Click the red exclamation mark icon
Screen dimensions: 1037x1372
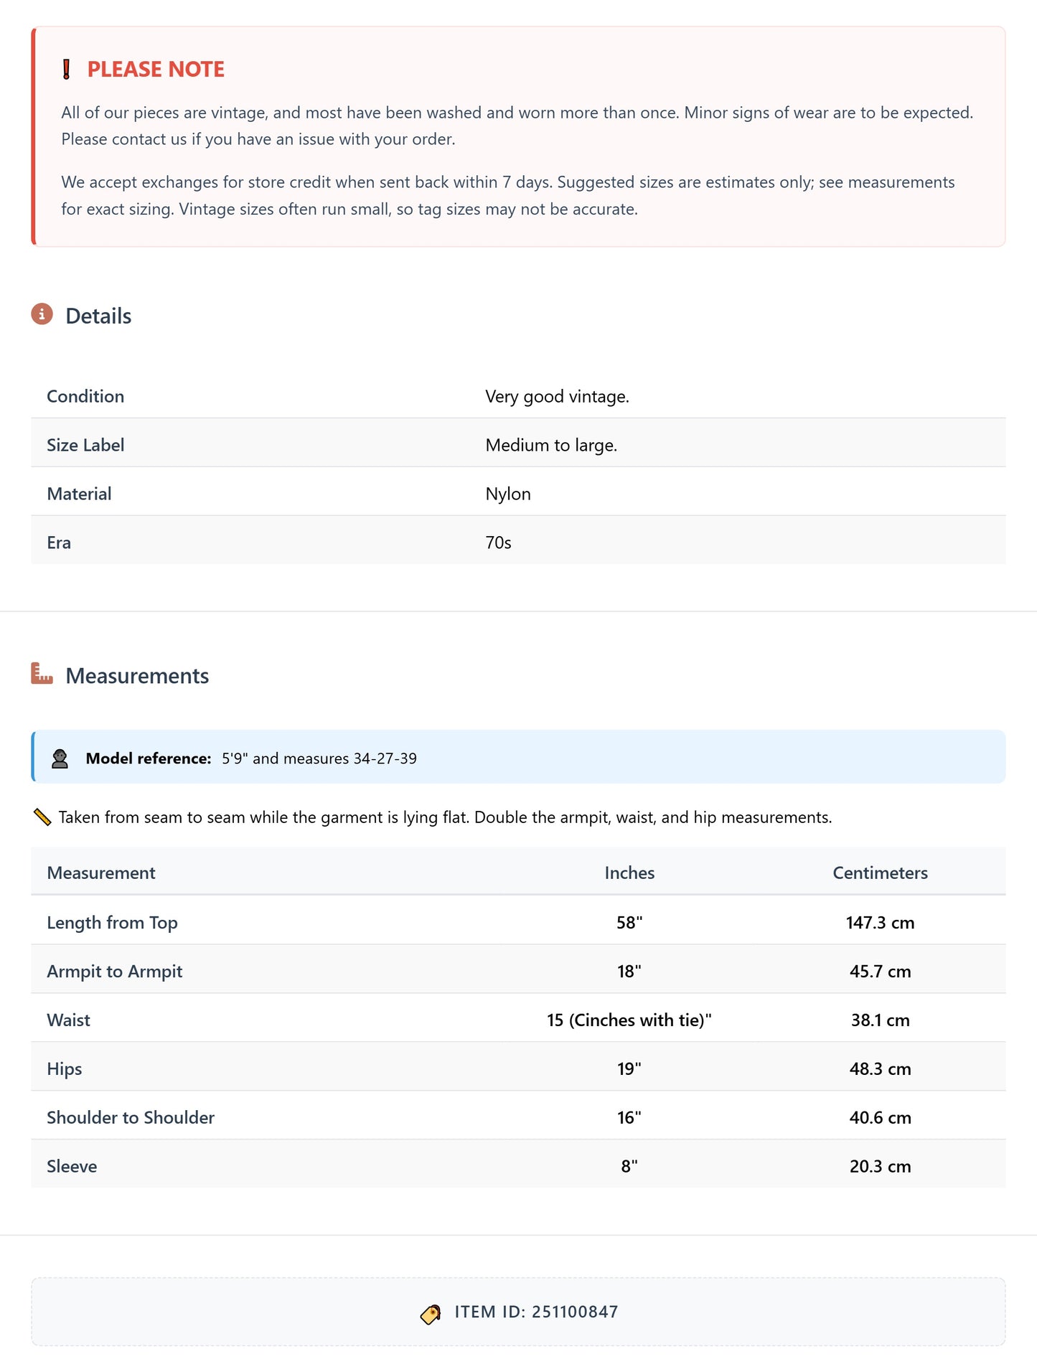pos(67,70)
